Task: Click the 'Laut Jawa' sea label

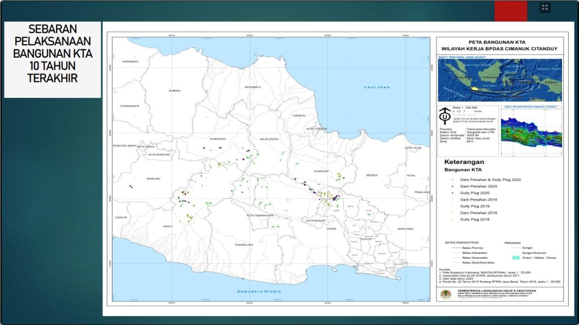Action: 377,88
